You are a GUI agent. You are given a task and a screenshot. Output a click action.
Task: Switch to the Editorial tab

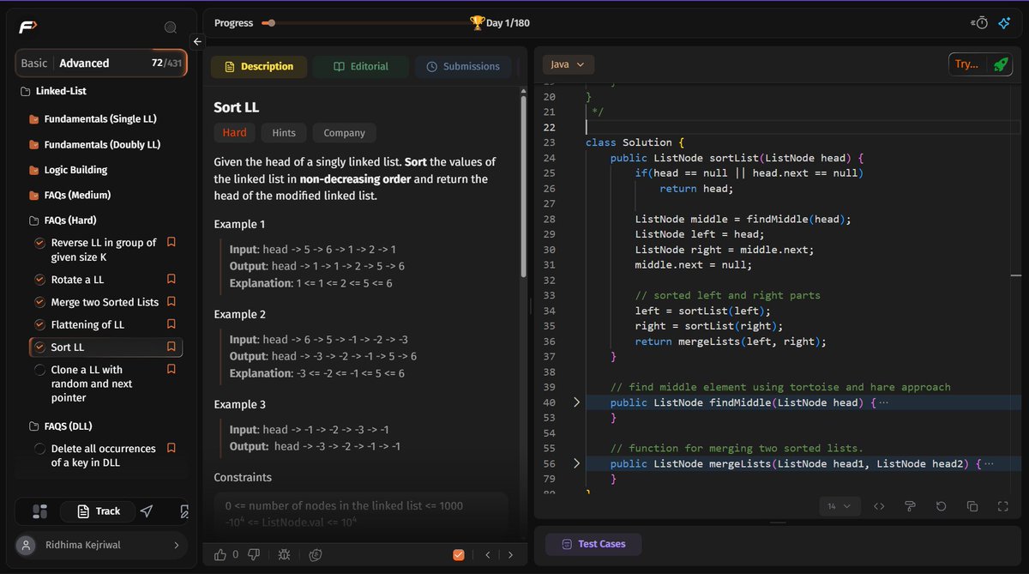coord(360,66)
